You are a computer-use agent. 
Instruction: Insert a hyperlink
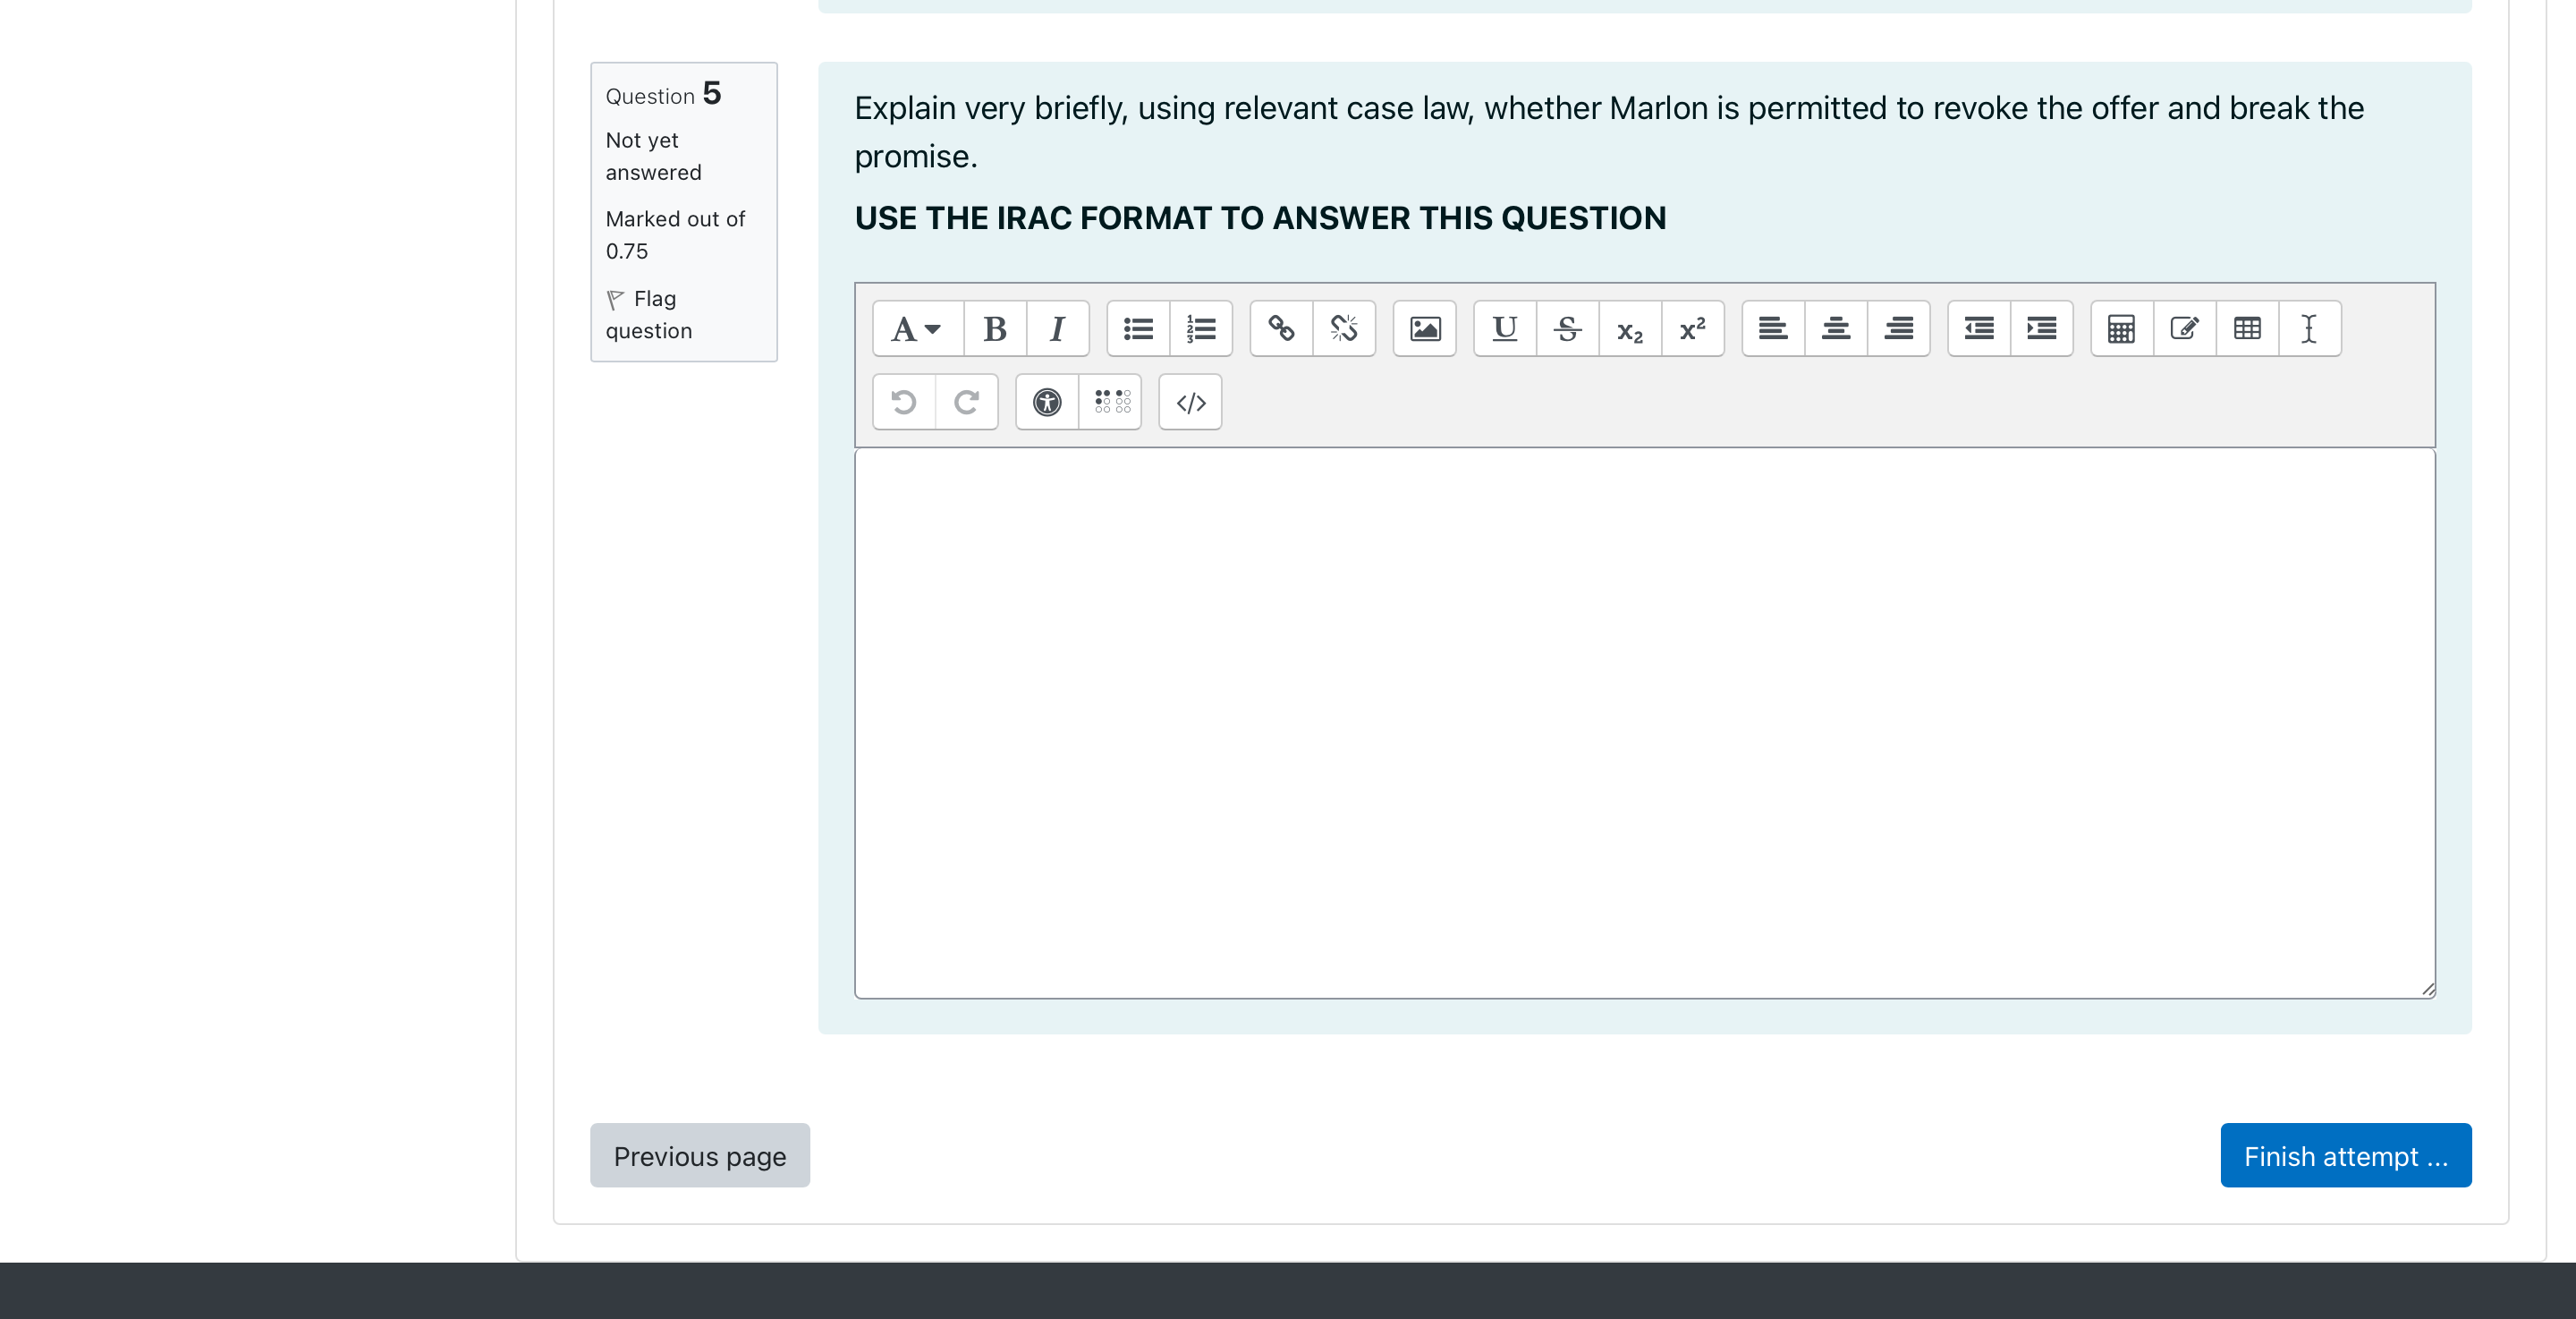(x=1281, y=328)
